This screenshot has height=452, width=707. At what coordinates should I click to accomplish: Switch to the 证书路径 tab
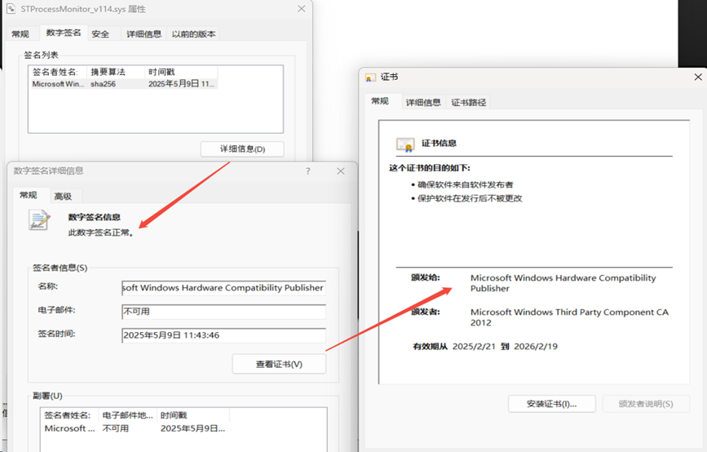(469, 103)
